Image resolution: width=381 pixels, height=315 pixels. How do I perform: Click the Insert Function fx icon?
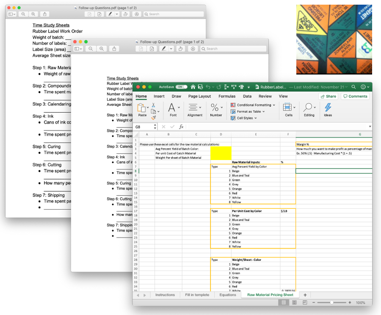click(181, 127)
